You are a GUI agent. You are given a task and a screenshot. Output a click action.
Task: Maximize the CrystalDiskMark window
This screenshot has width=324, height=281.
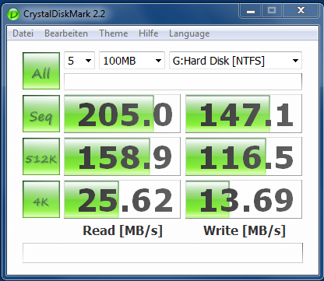[272, 11]
